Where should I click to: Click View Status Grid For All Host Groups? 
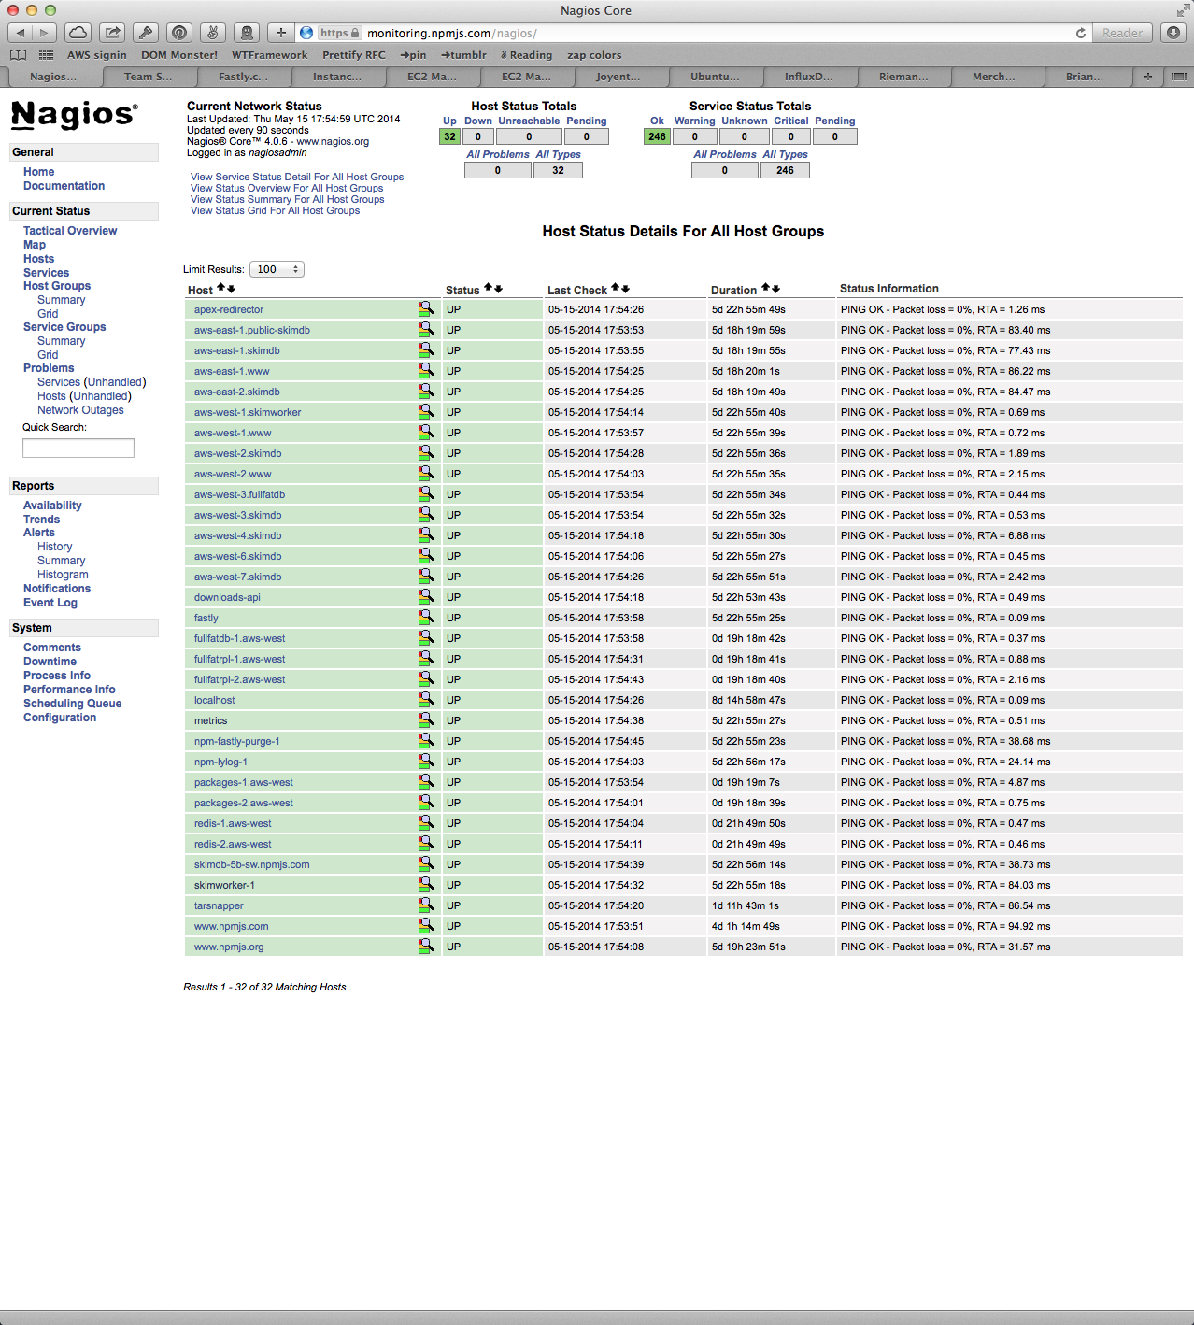(274, 210)
